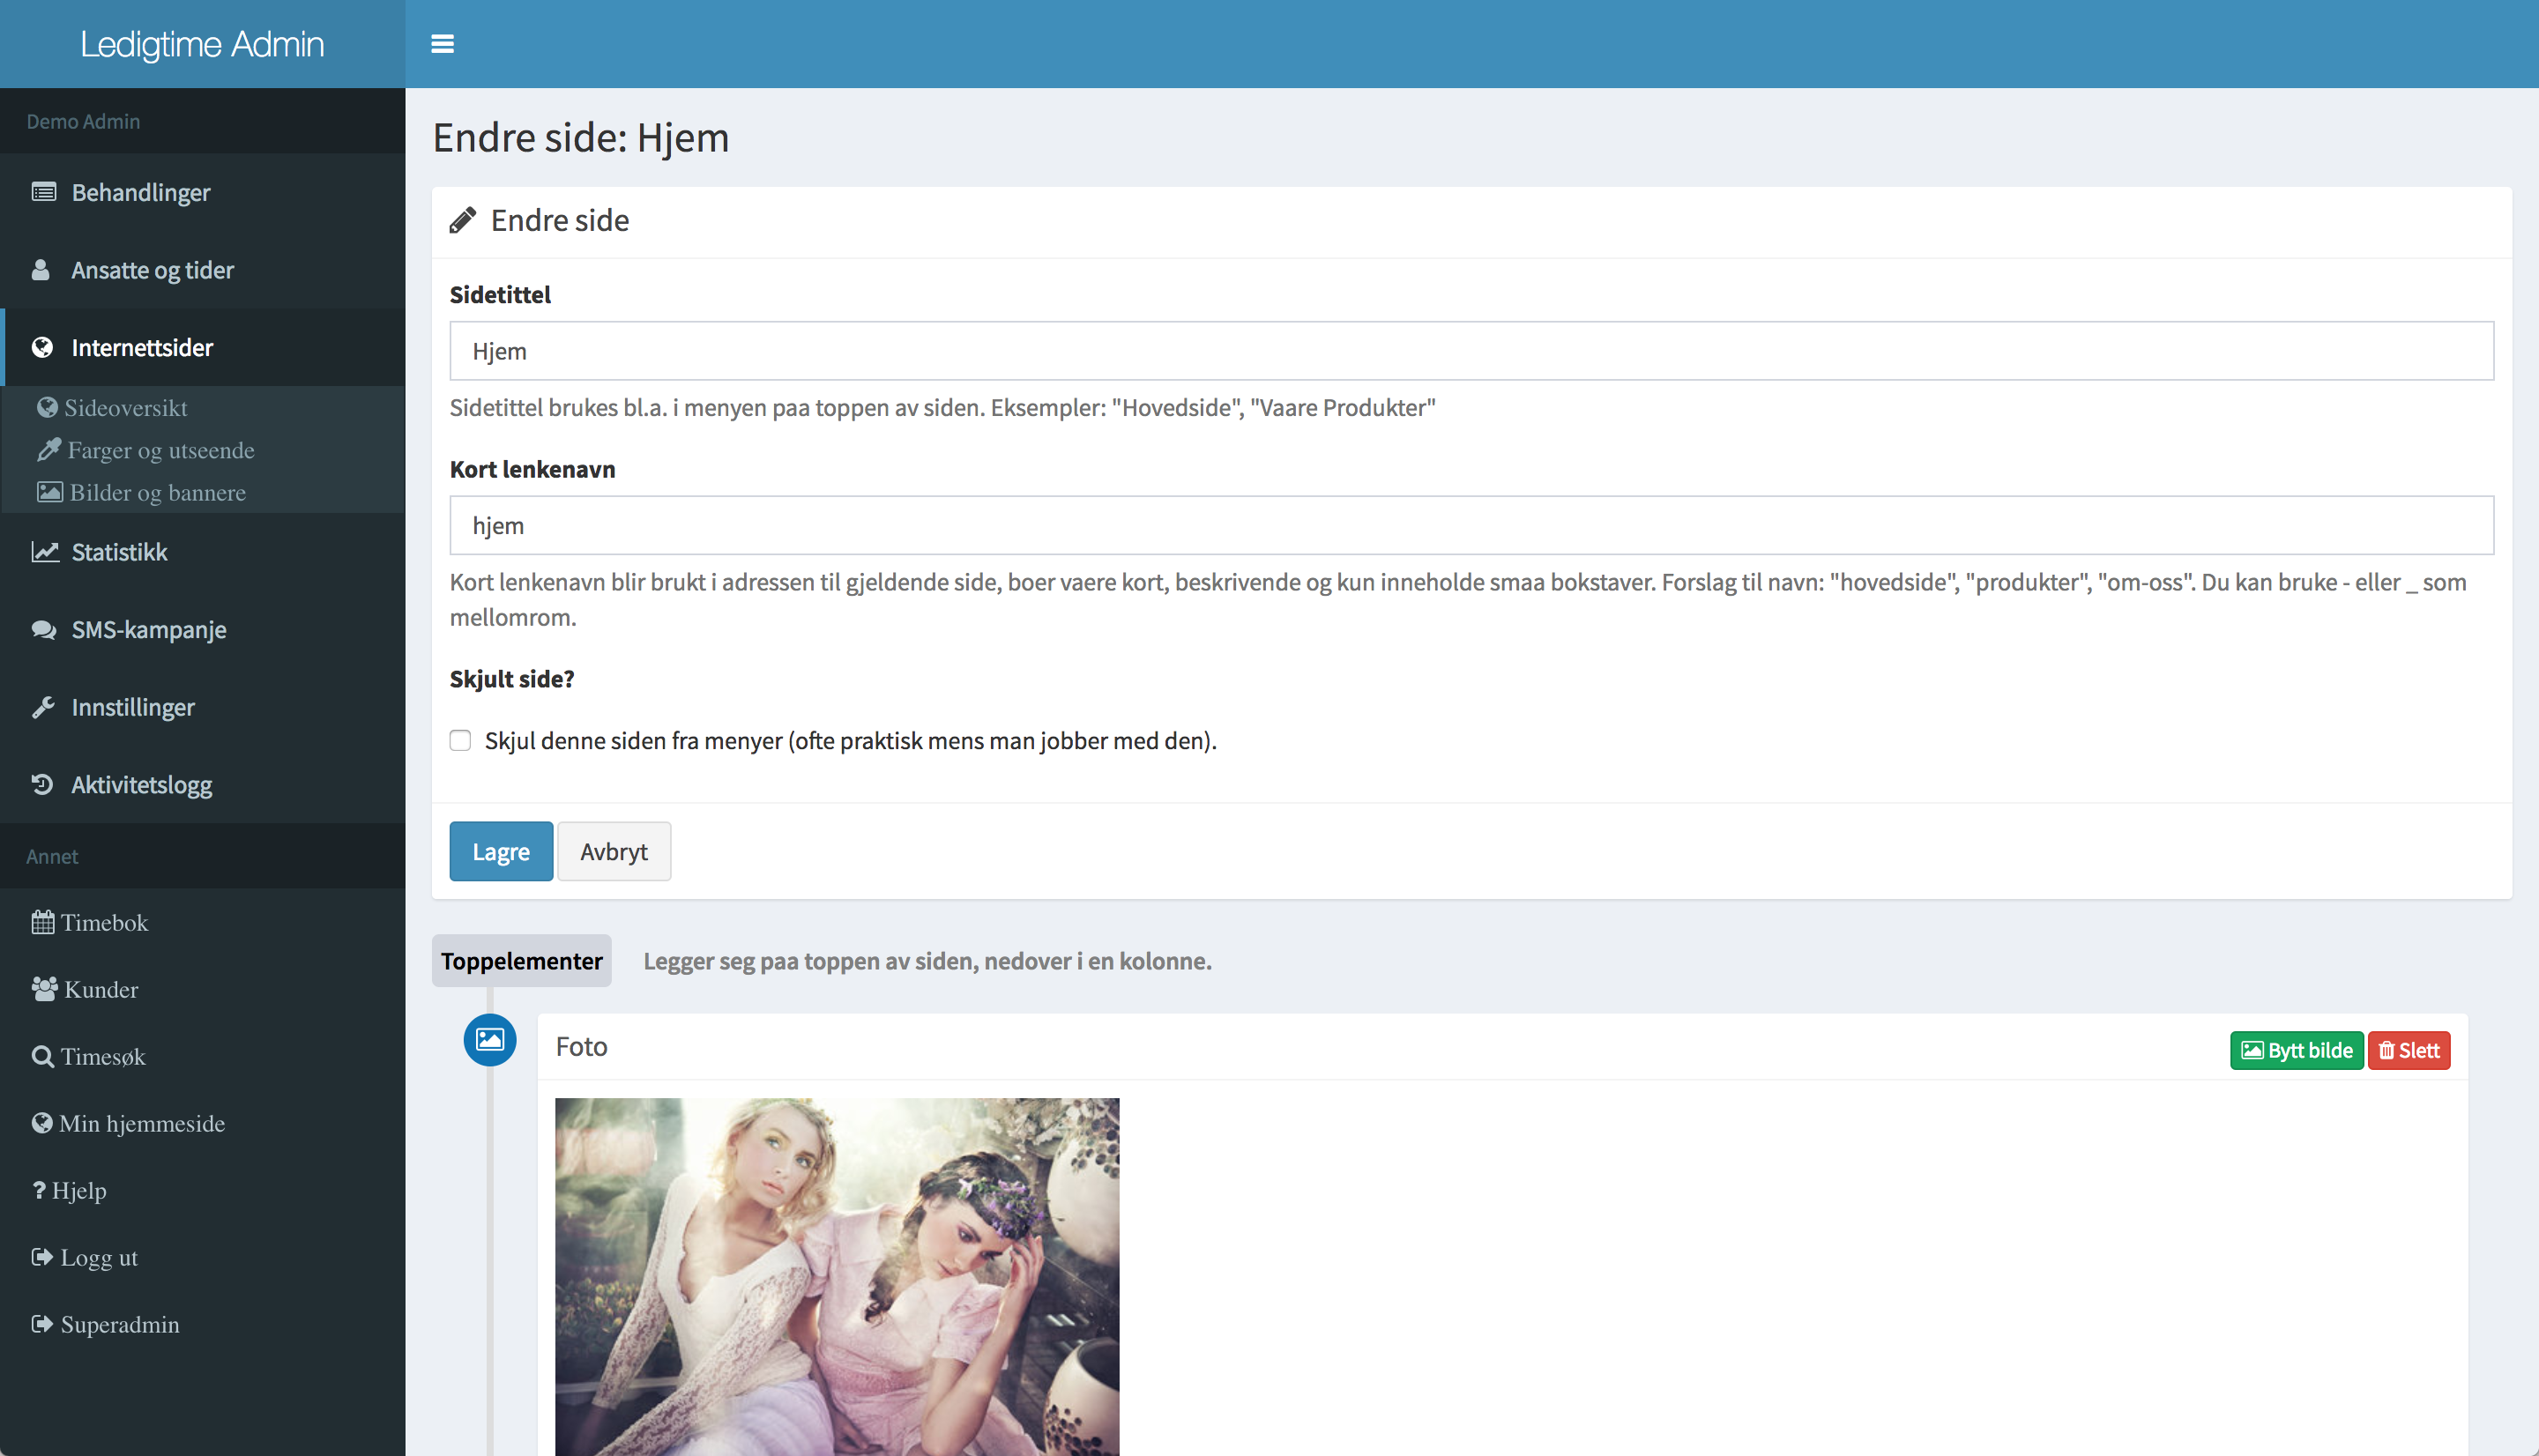This screenshot has width=2539, height=1456.
Task: Click the Skjul denne siden fra menyer label text
Action: coord(850,741)
